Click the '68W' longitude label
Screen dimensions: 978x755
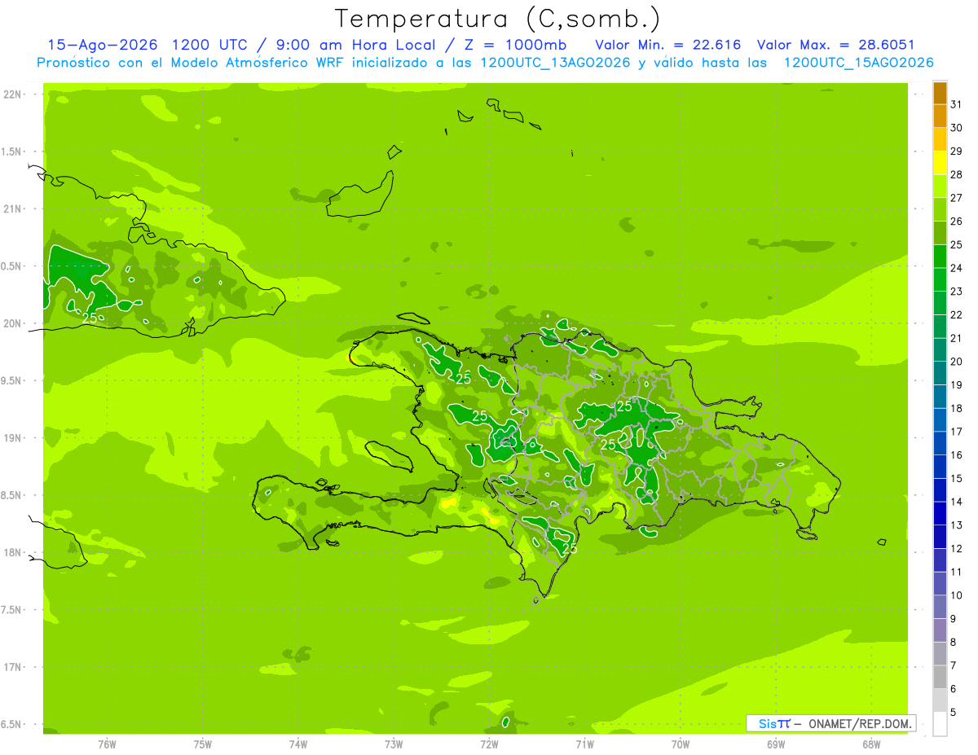click(x=871, y=744)
